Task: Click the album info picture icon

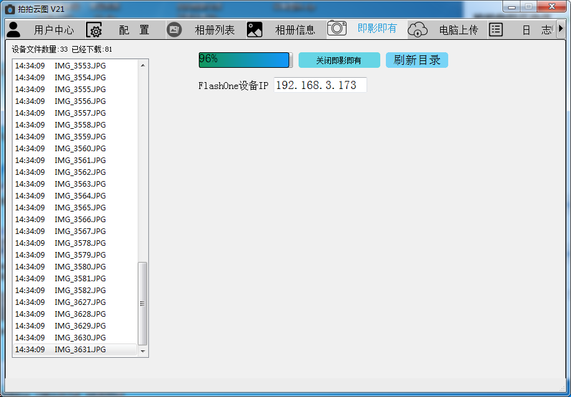Action: (254, 29)
